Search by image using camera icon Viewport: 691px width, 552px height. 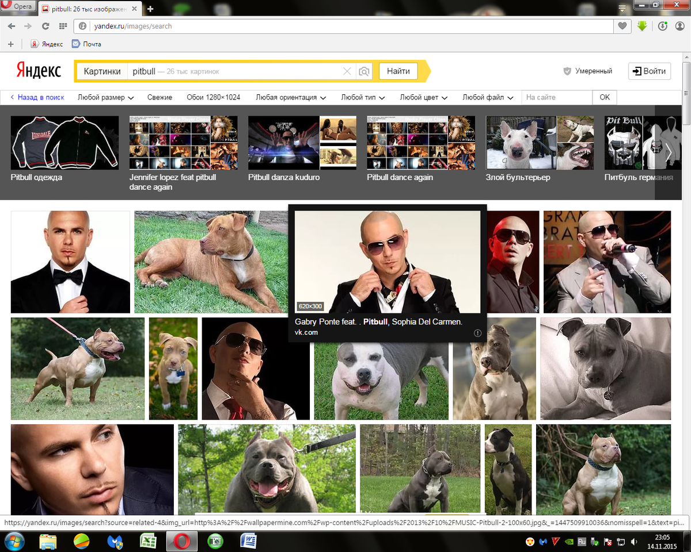tap(364, 71)
